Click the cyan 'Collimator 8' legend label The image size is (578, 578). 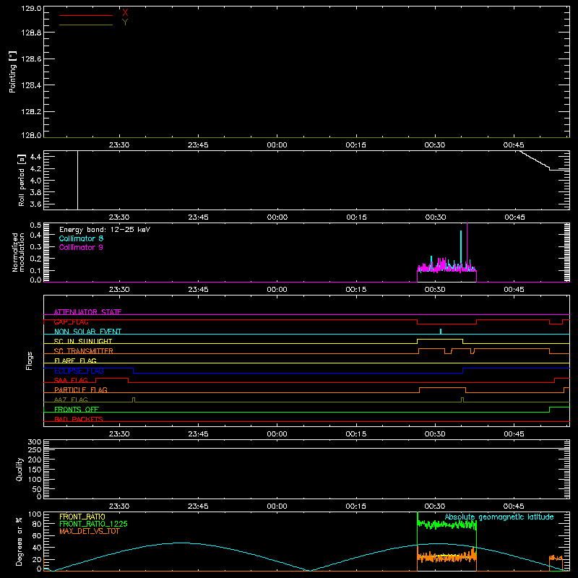click(x=81, y=238)
